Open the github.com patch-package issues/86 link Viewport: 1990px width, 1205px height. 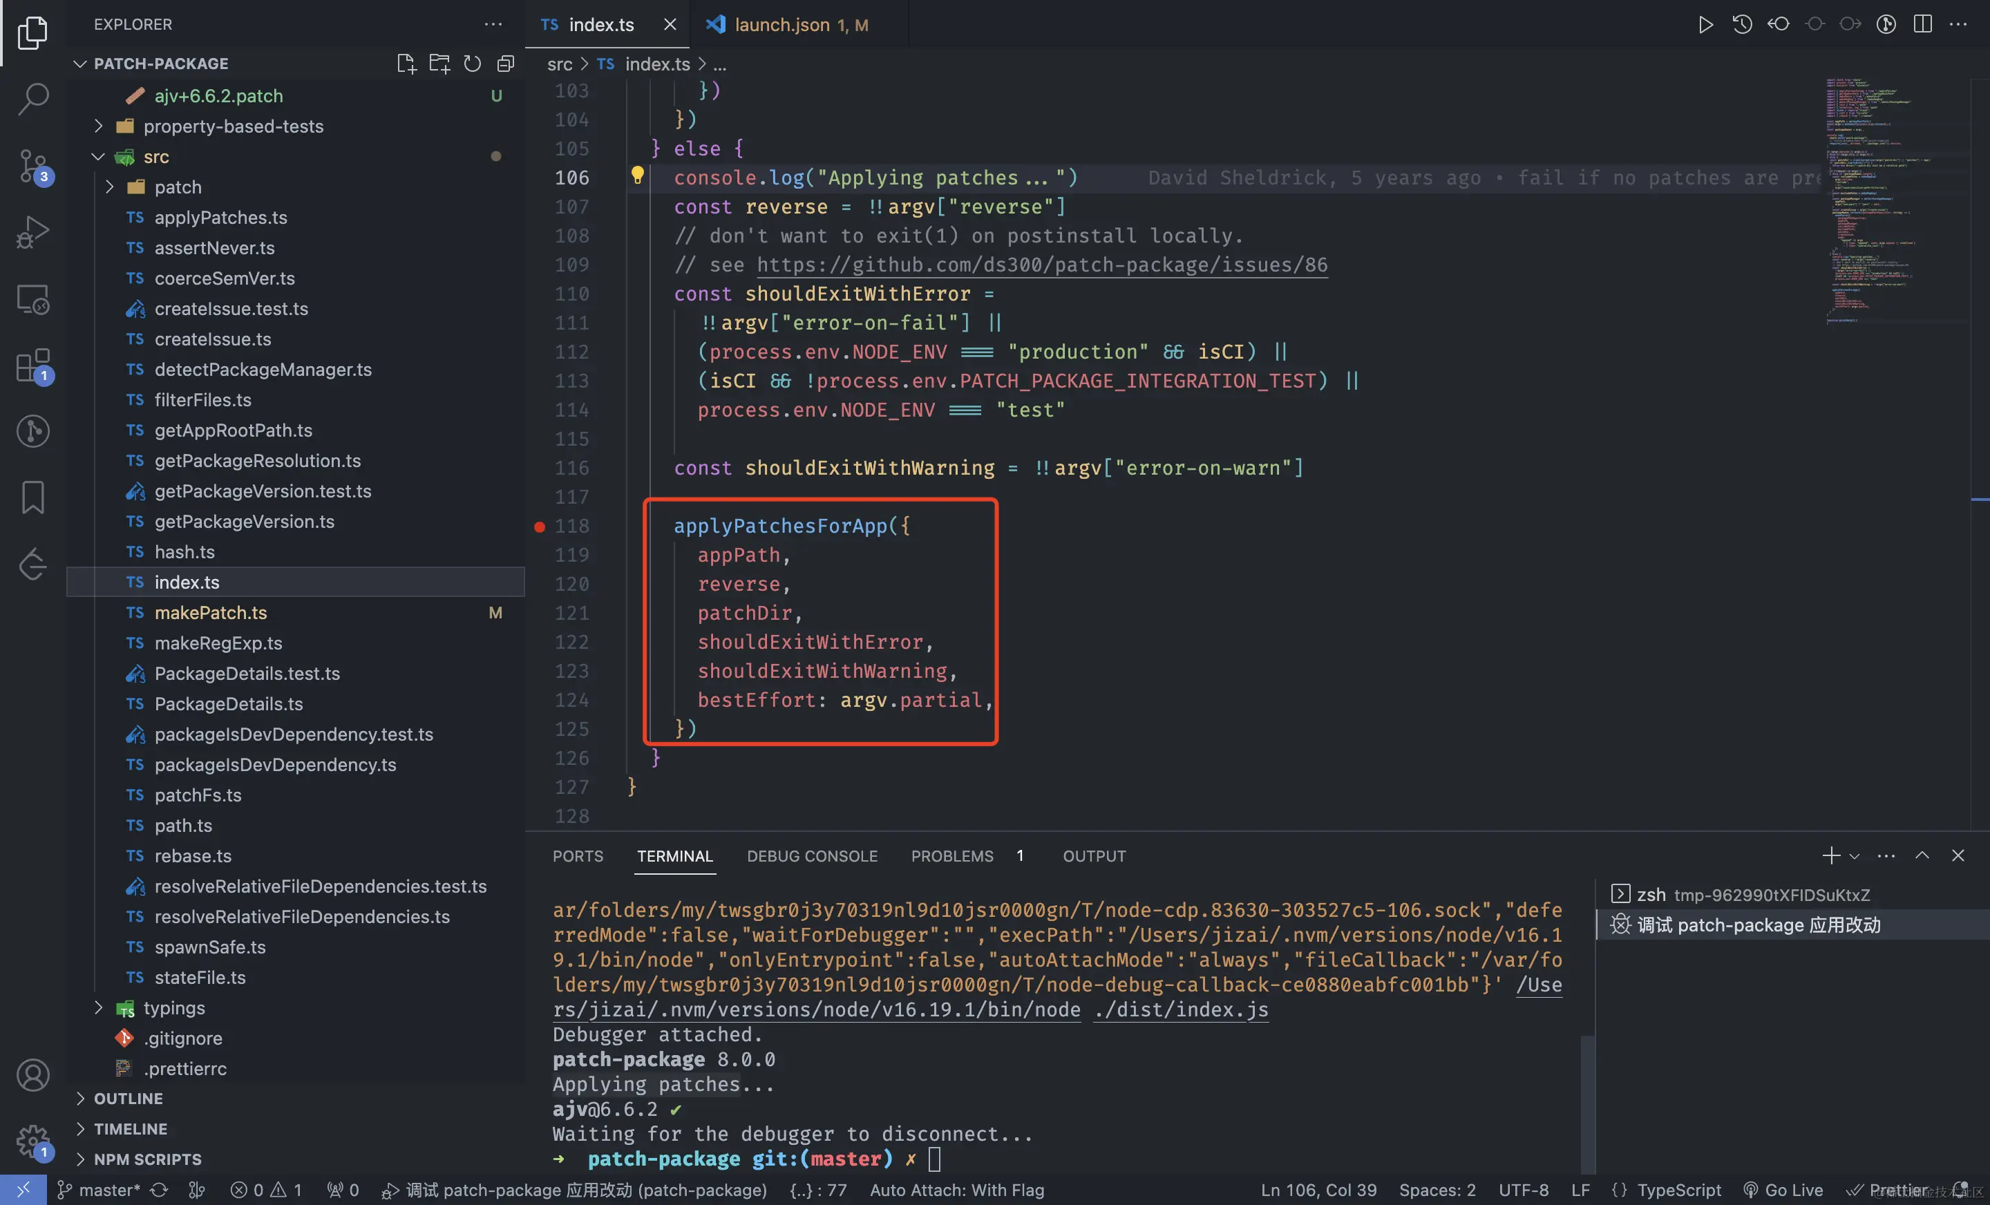(x=1042, y=265)
